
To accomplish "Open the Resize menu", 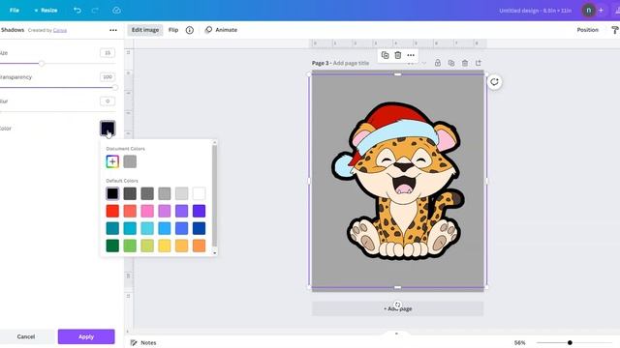I will click(x=46, y=11).
